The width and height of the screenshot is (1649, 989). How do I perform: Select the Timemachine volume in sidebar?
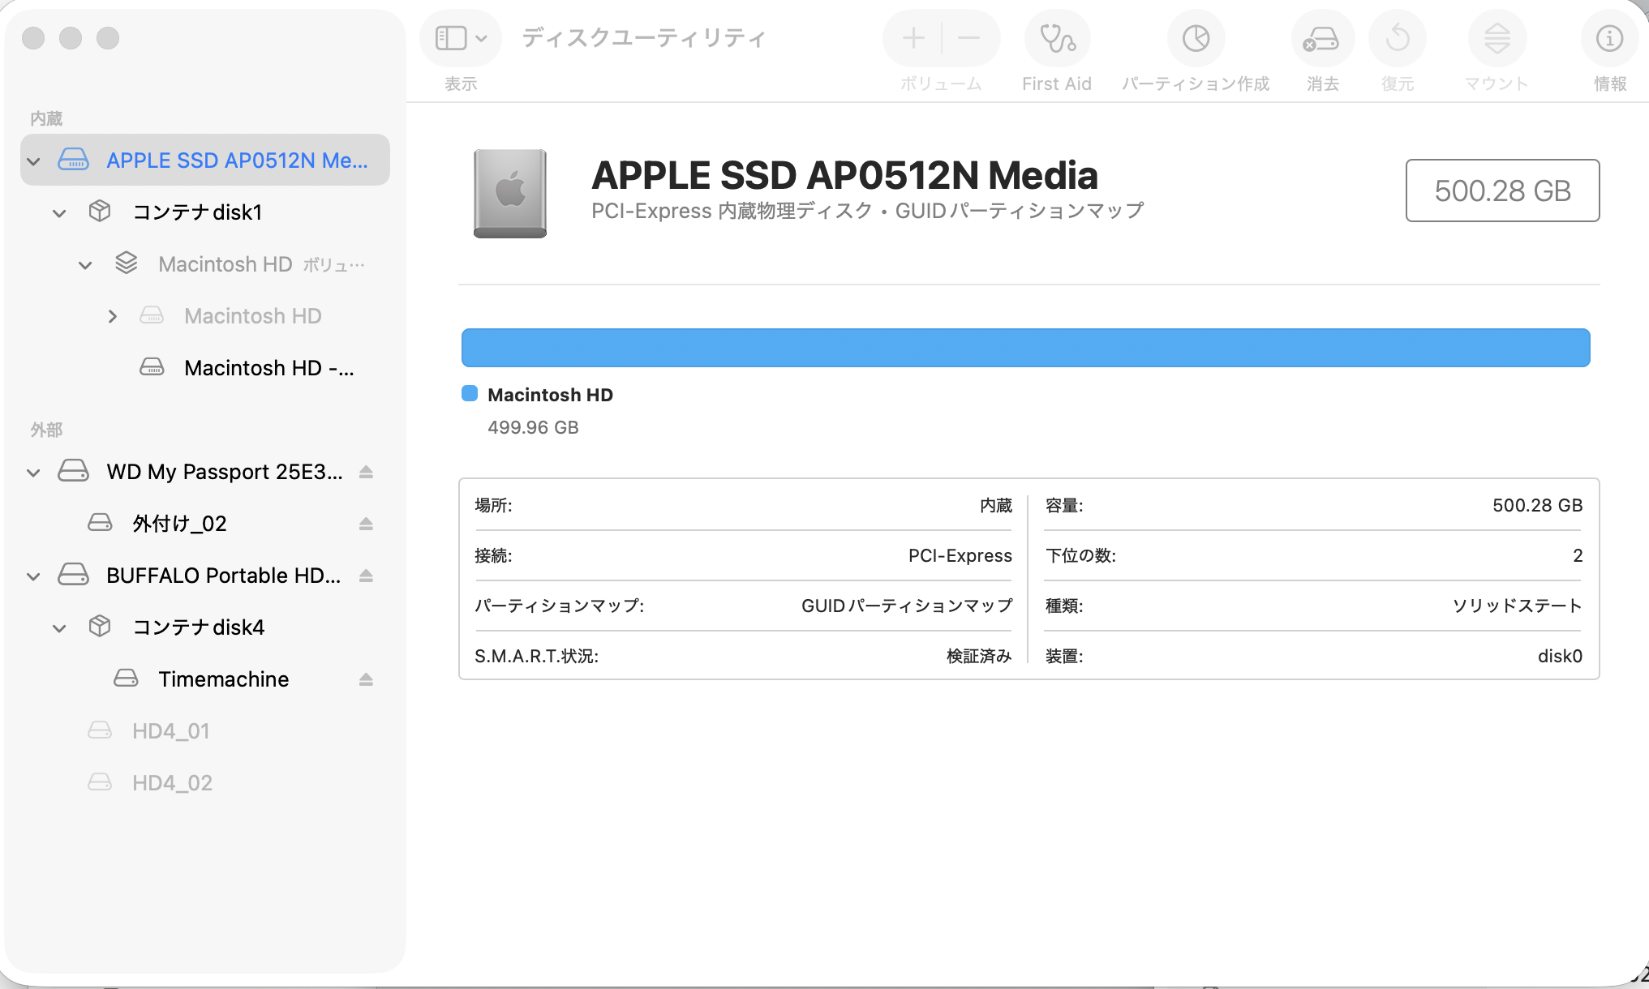click(223, 679)
